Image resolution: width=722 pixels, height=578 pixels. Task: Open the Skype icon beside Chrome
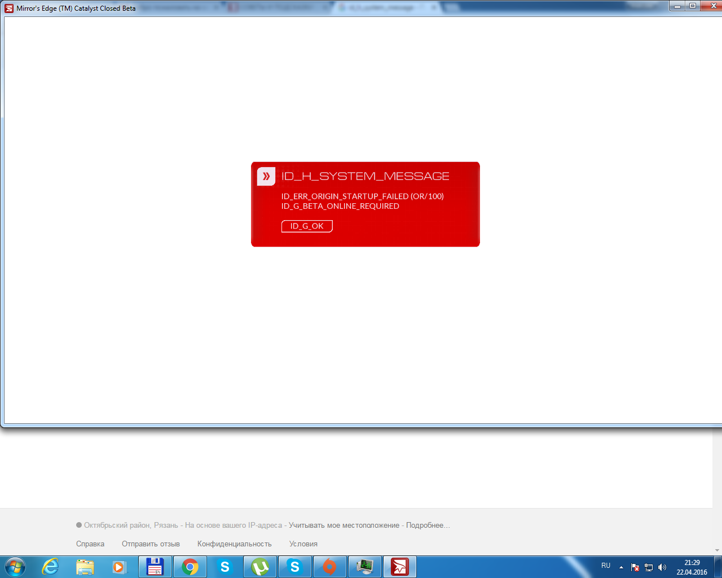tap(225, 566)
